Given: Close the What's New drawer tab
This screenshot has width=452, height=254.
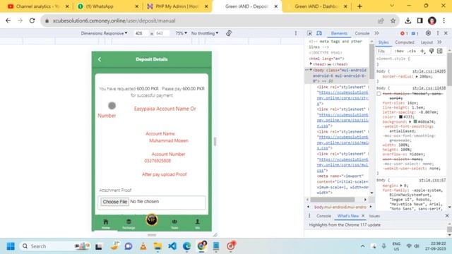Looking at the screenshot, I should [363, 216].
